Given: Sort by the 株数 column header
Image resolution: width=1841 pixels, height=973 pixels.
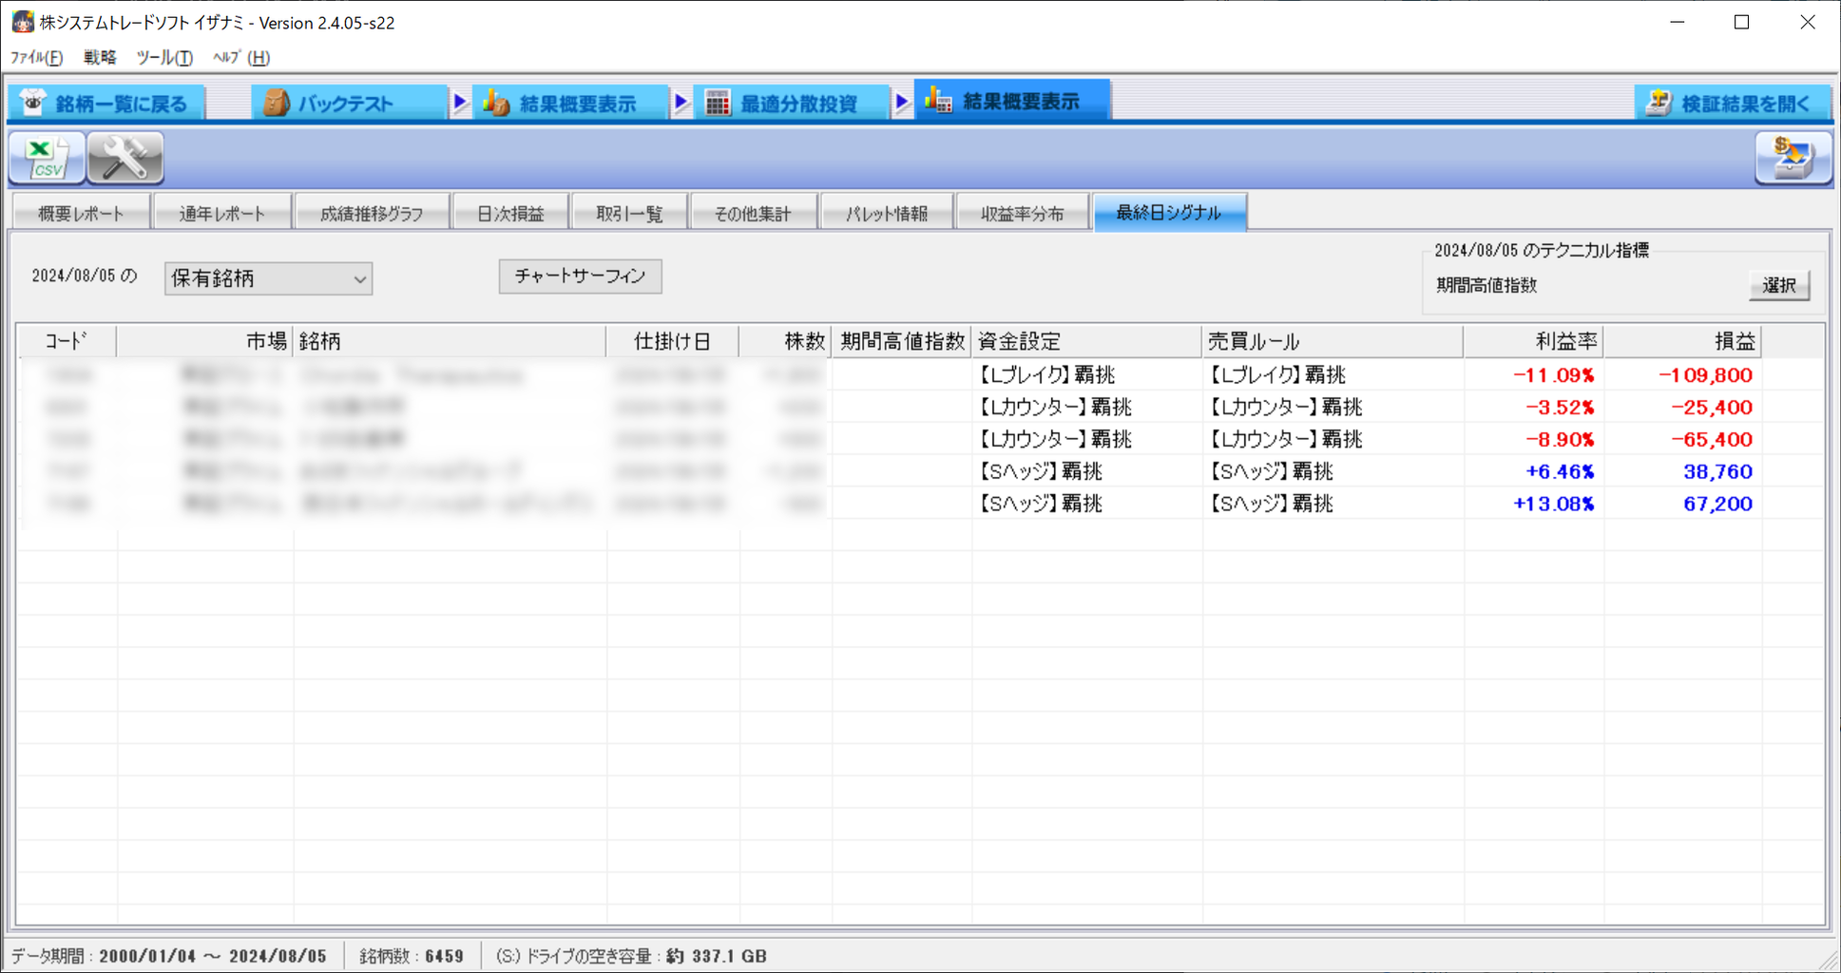Looking at the screenshot, I should pos(785,341).
